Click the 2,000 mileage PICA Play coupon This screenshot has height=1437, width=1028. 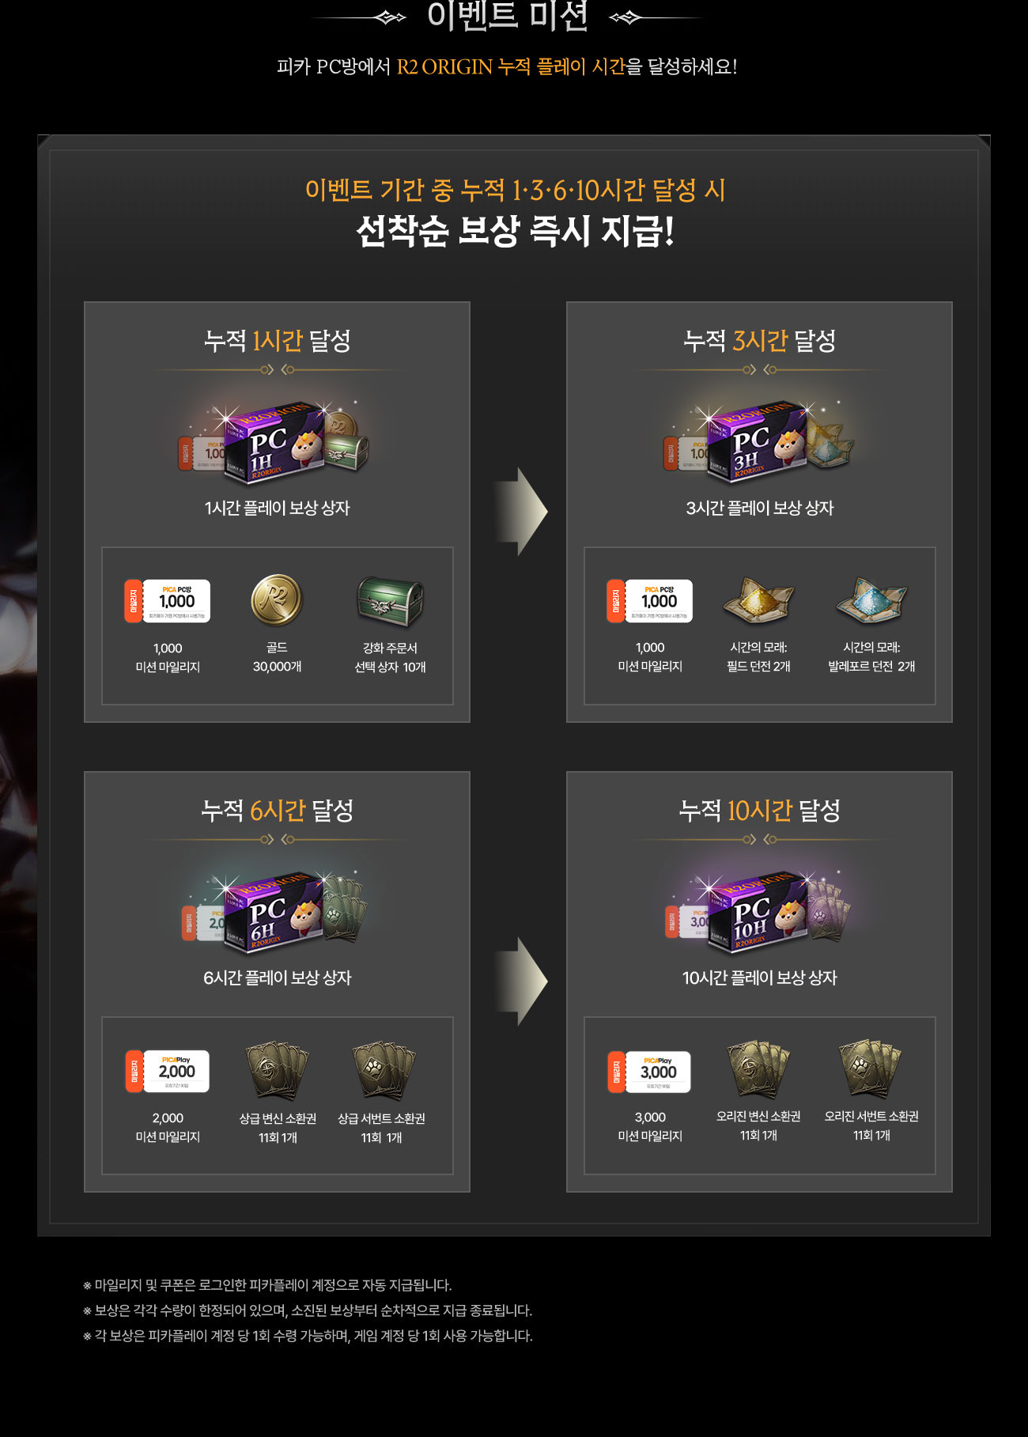click(167, 1072)
